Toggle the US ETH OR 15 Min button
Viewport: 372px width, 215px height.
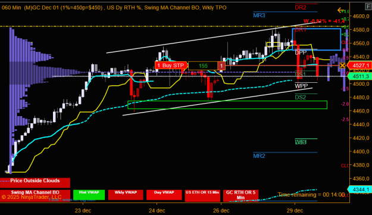(x=202, y=195)
